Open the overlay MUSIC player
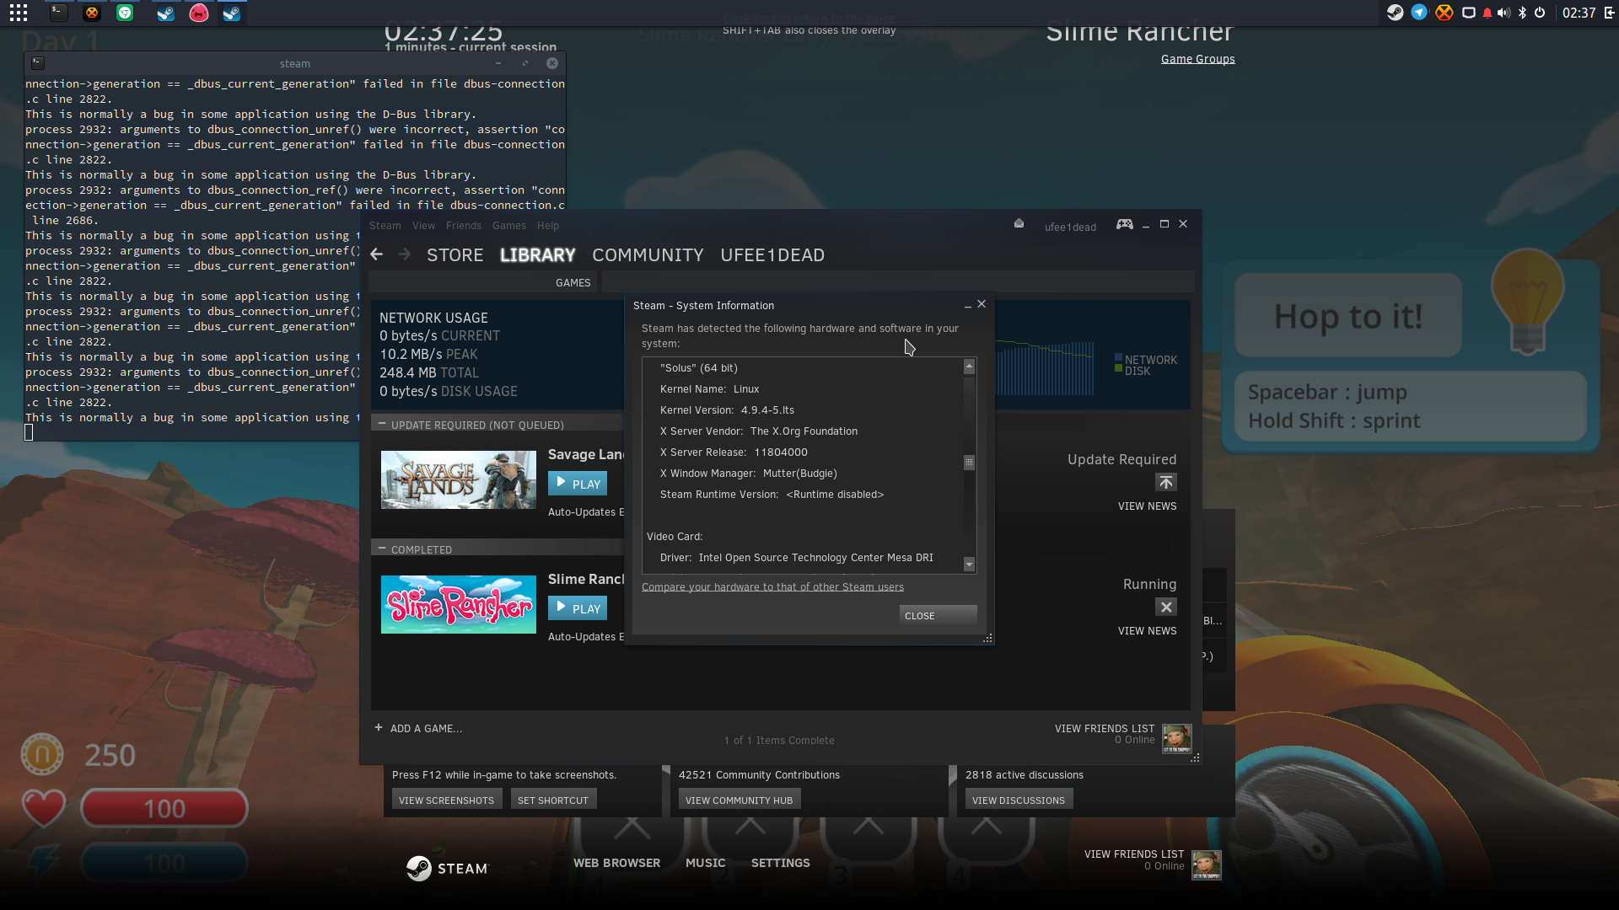 tap(706, 863)
